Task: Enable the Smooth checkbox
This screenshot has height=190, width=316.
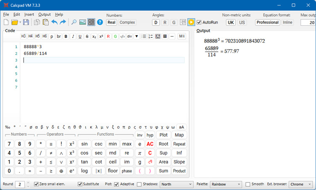Action: click(x=248, y=184)
